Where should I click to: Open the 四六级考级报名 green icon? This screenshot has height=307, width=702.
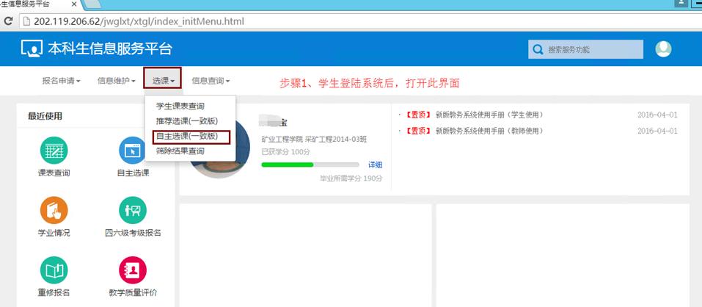[133, 212]
